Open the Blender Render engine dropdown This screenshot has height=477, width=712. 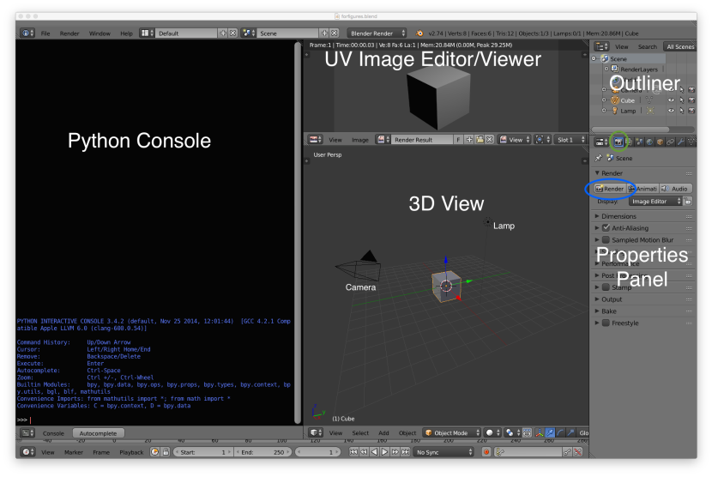pyautogui.click(x=377, y=33)
